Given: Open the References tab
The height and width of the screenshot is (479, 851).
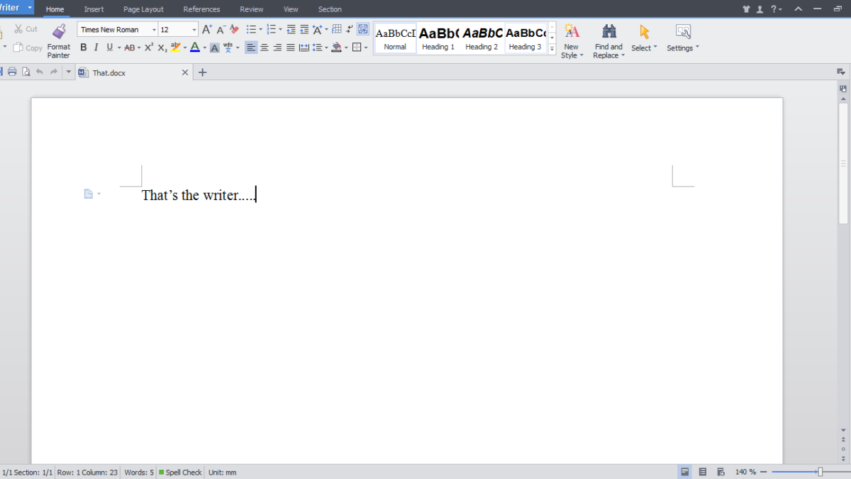Looking at the screenshot, I should 201,9.
